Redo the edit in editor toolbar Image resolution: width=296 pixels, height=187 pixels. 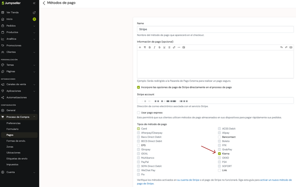[286, 47]
